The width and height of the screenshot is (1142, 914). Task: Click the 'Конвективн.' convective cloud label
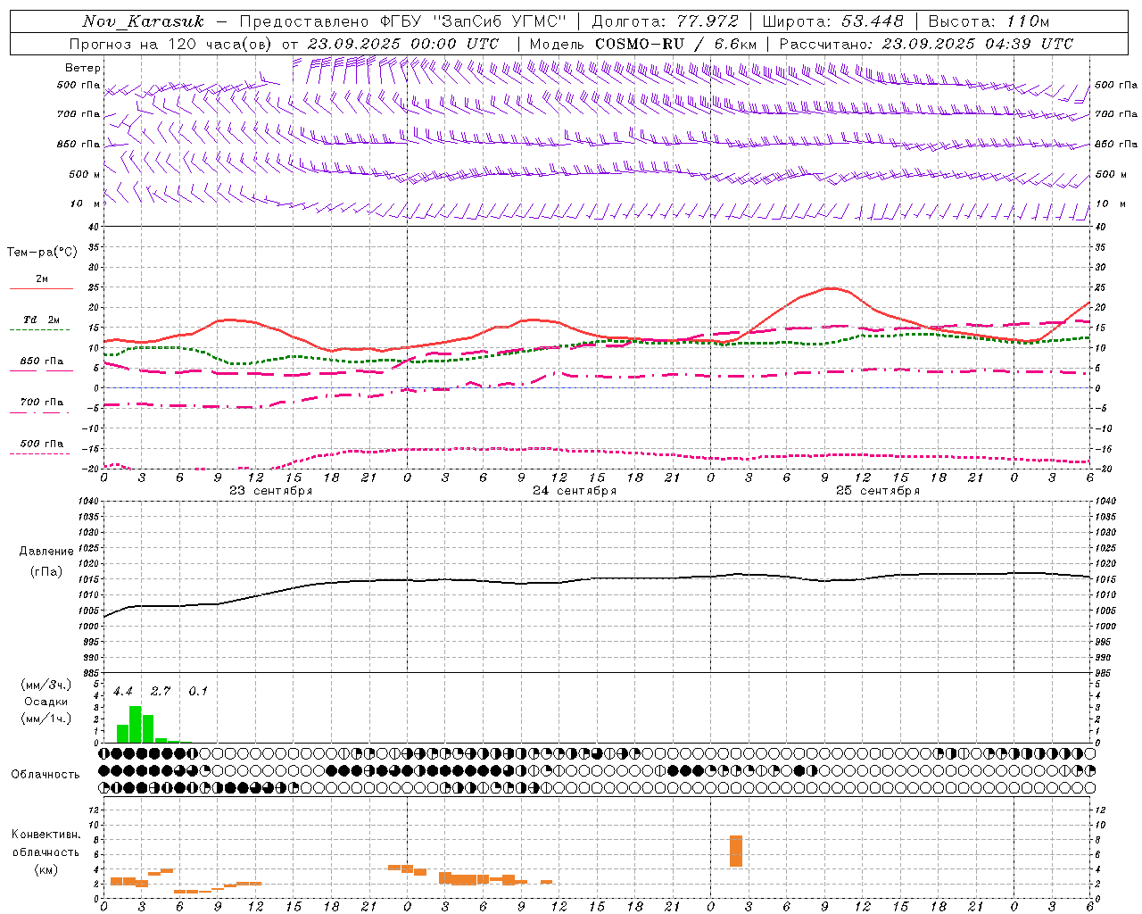coord(46,835)
